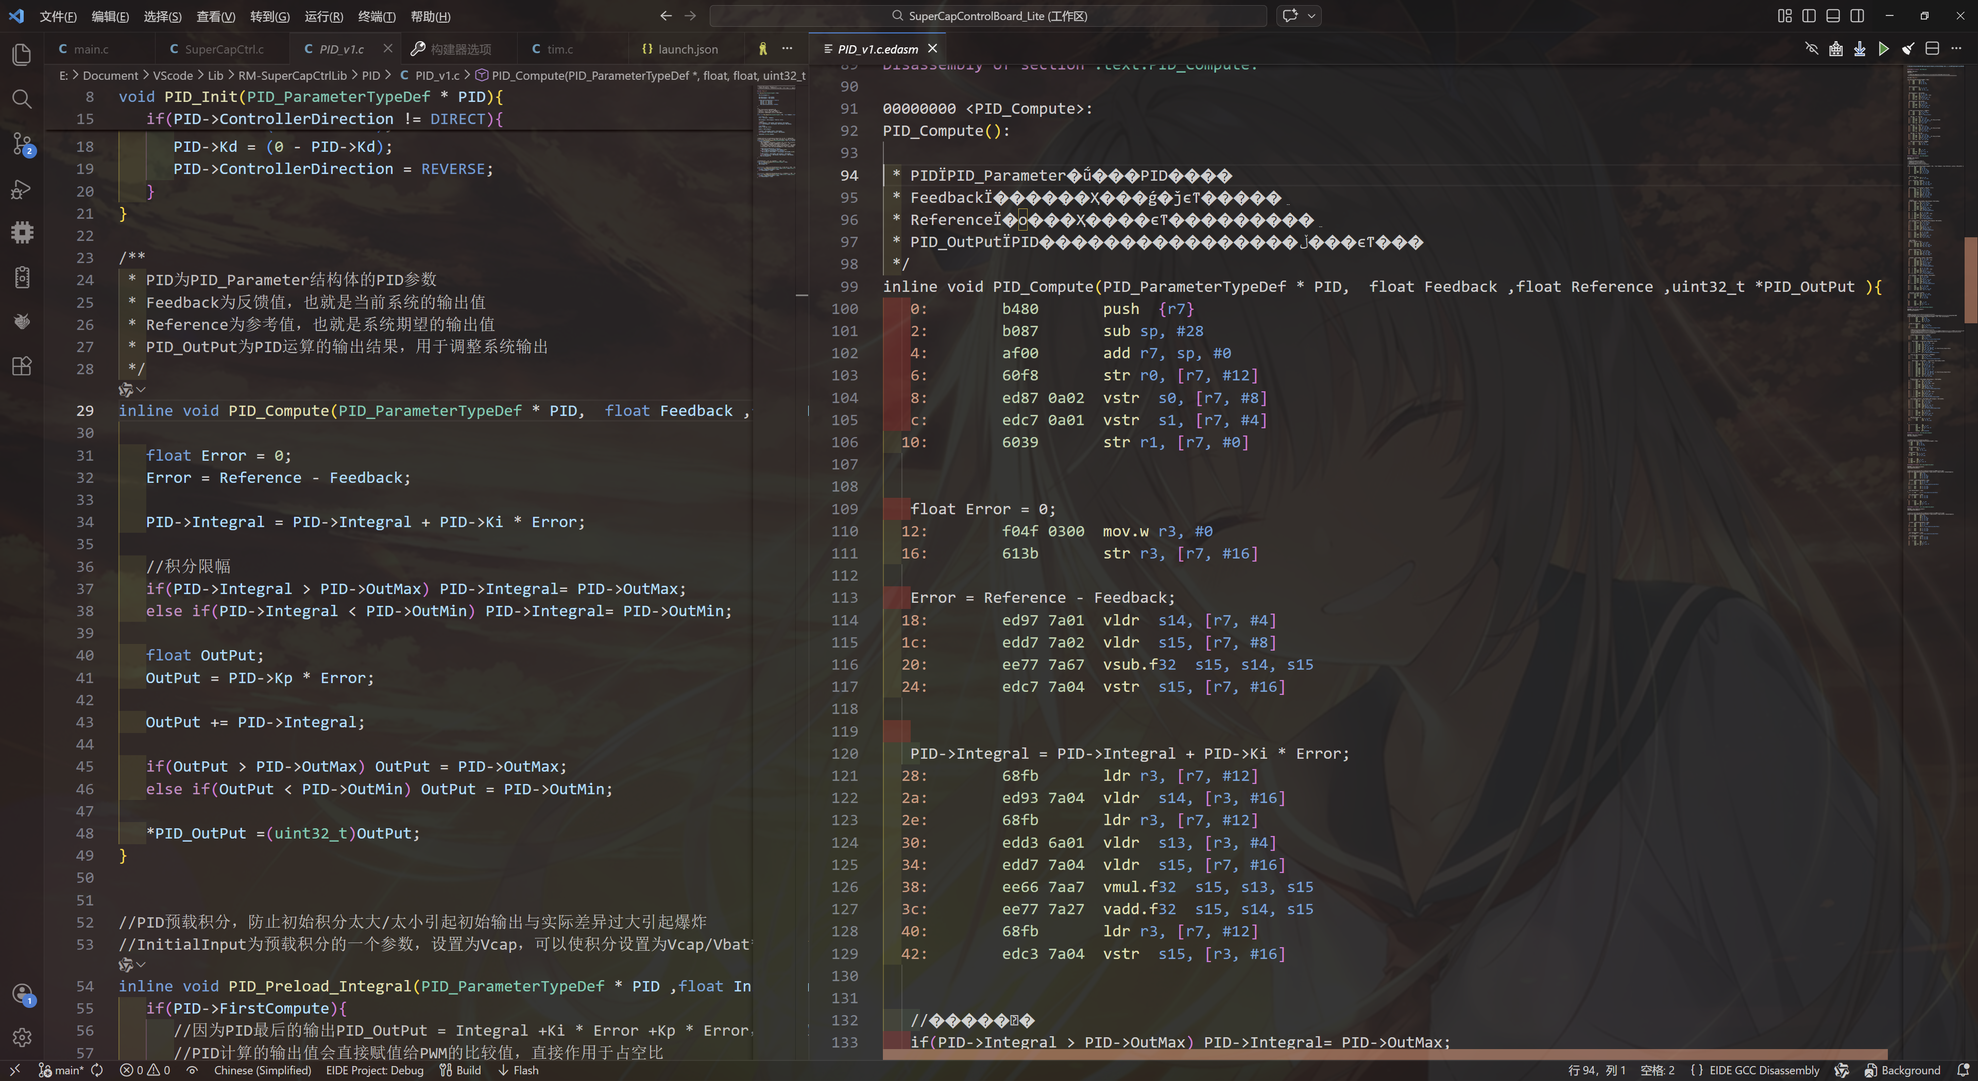Open the 转到(G) menu
The height and width of the screenshot is (1081, 1978).
tap(269, 16)
